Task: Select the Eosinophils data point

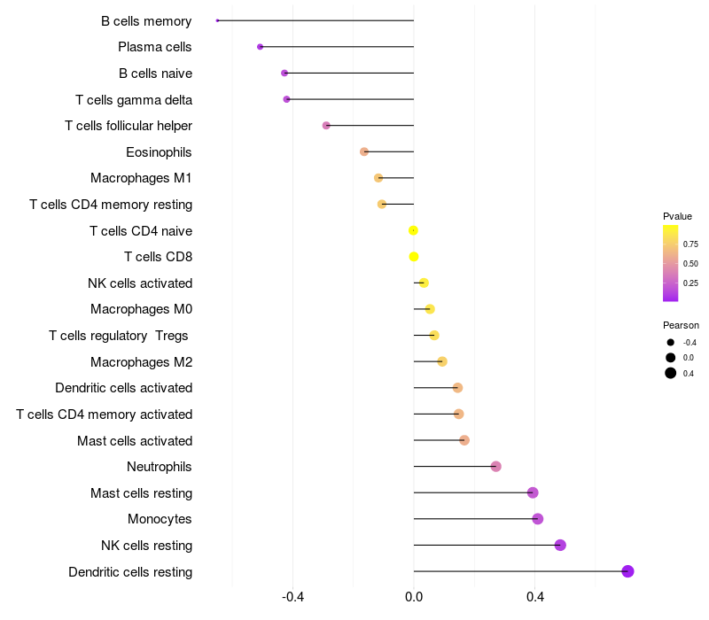Action: [x=364, y=151]
